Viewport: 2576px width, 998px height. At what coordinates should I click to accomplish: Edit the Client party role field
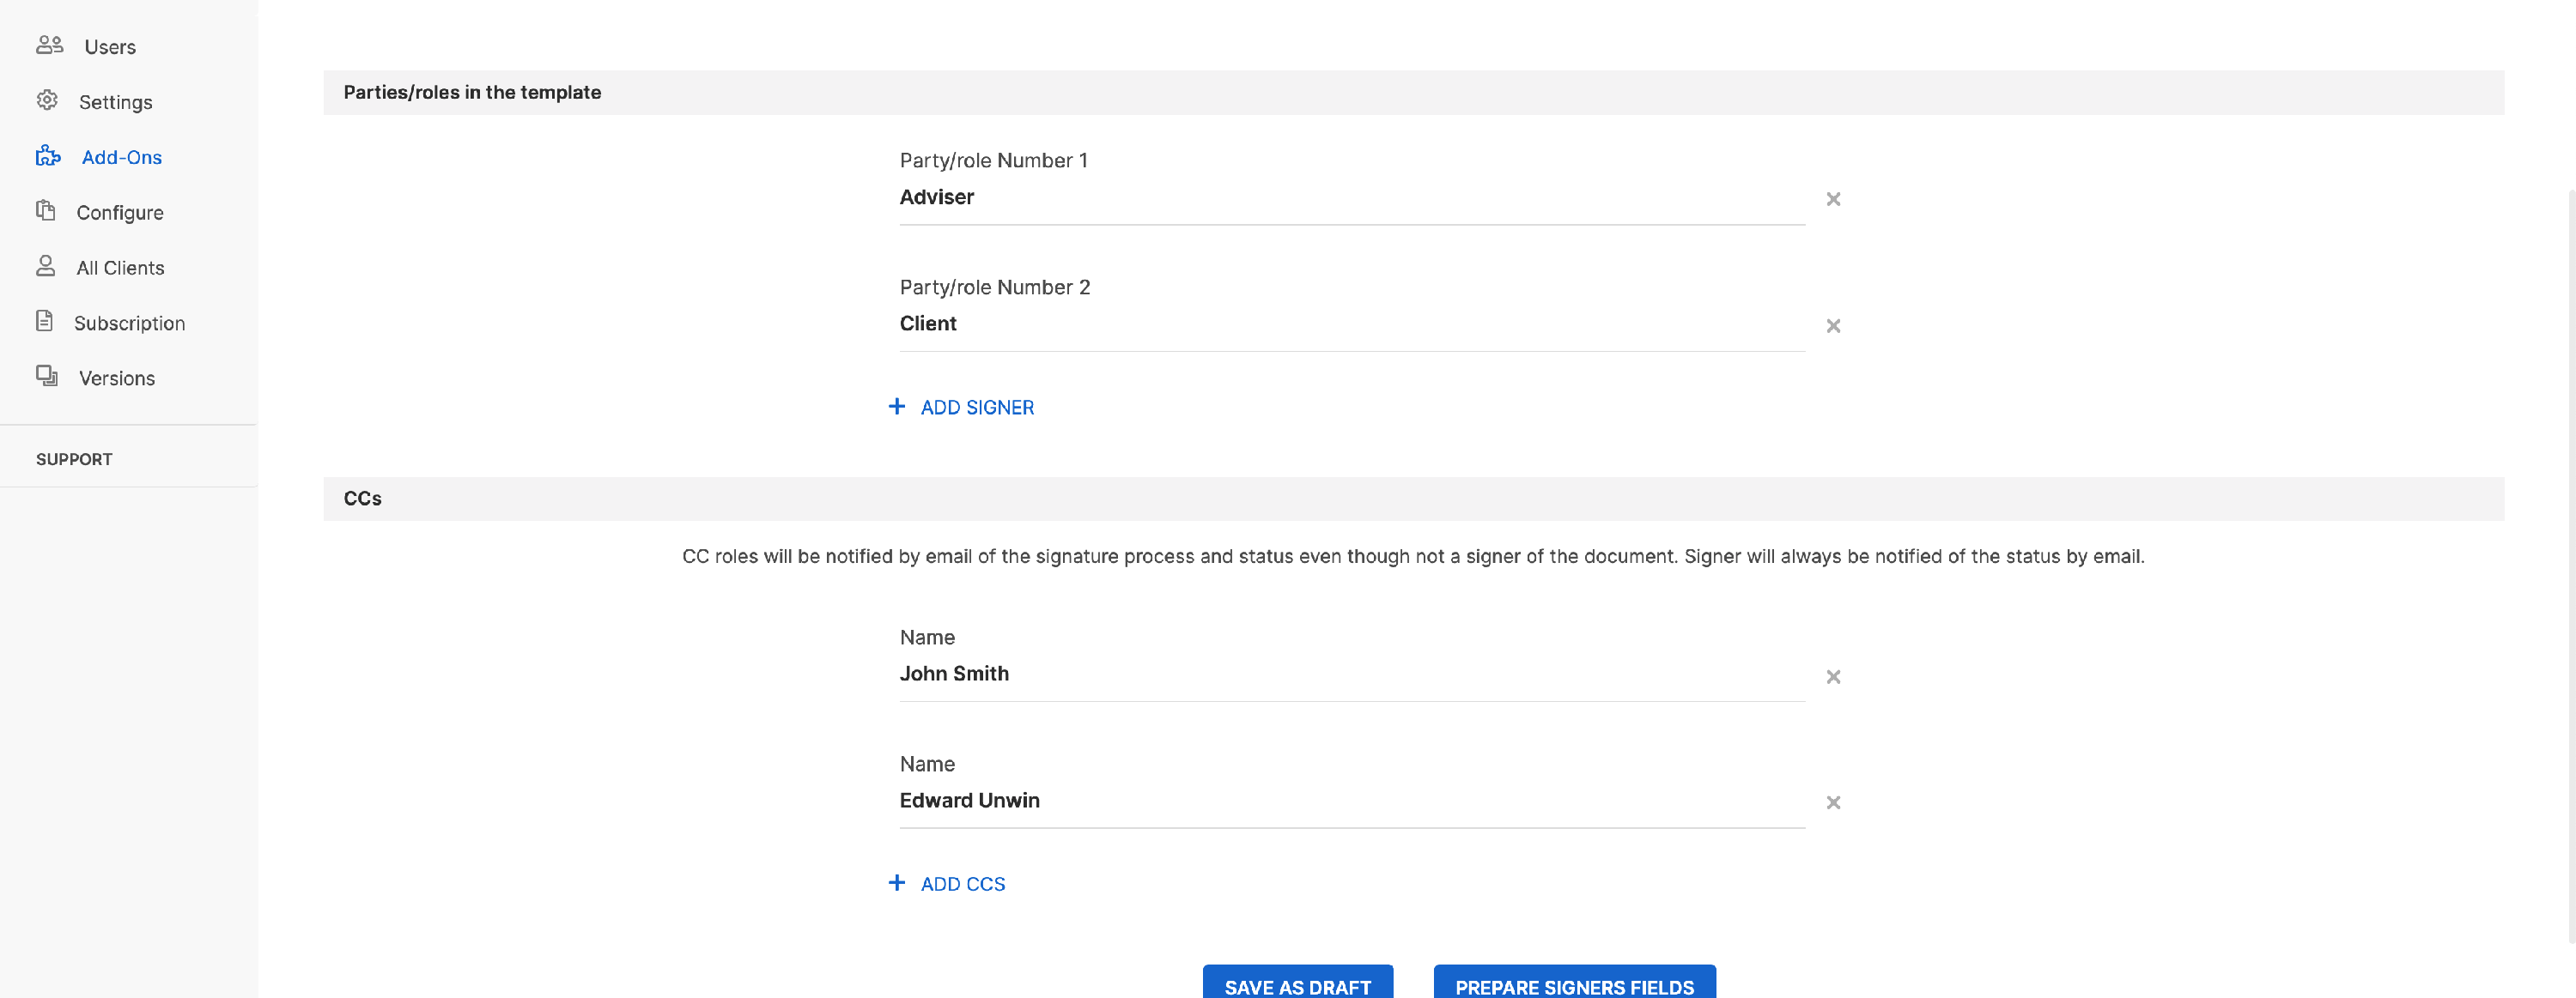[1352, 324]
